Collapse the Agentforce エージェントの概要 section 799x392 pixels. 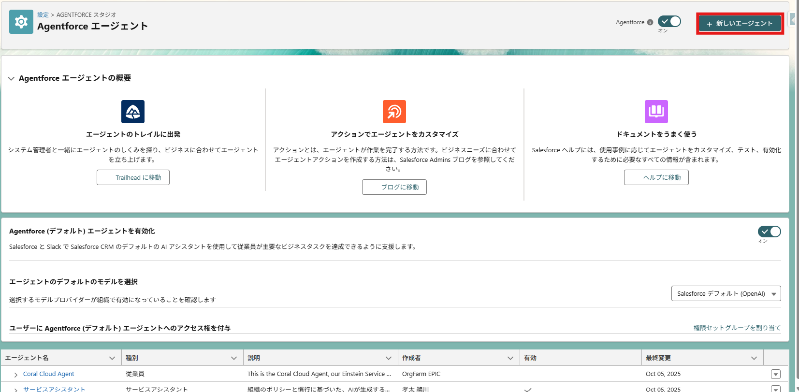[x=11, y=78]
